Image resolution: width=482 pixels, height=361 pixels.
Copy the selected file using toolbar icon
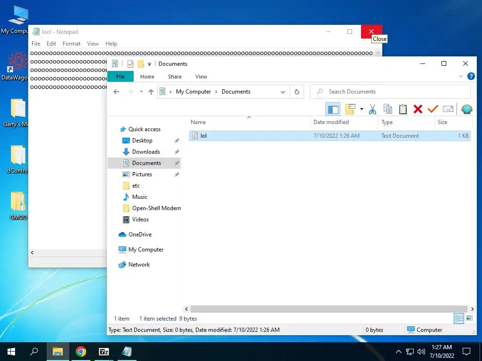pos(388,109)
